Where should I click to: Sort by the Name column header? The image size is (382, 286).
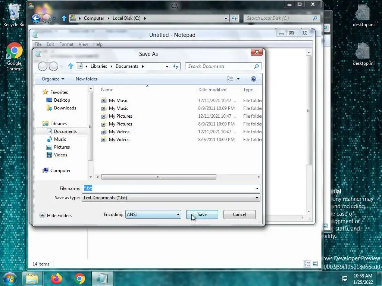pyautogui.click(x=107, y=90)
